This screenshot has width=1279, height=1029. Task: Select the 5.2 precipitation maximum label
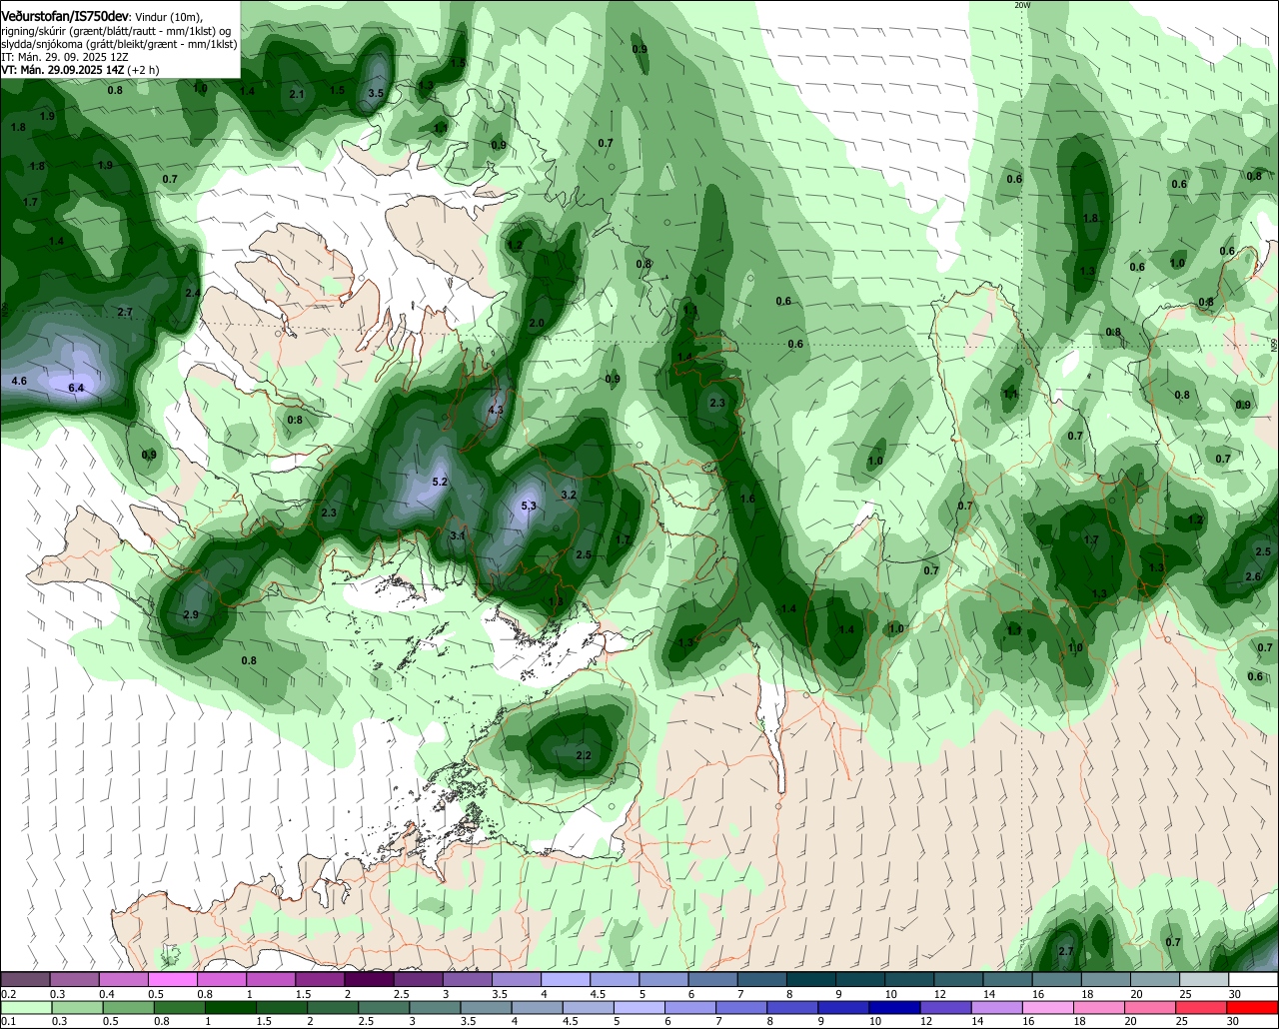(440, 482)
